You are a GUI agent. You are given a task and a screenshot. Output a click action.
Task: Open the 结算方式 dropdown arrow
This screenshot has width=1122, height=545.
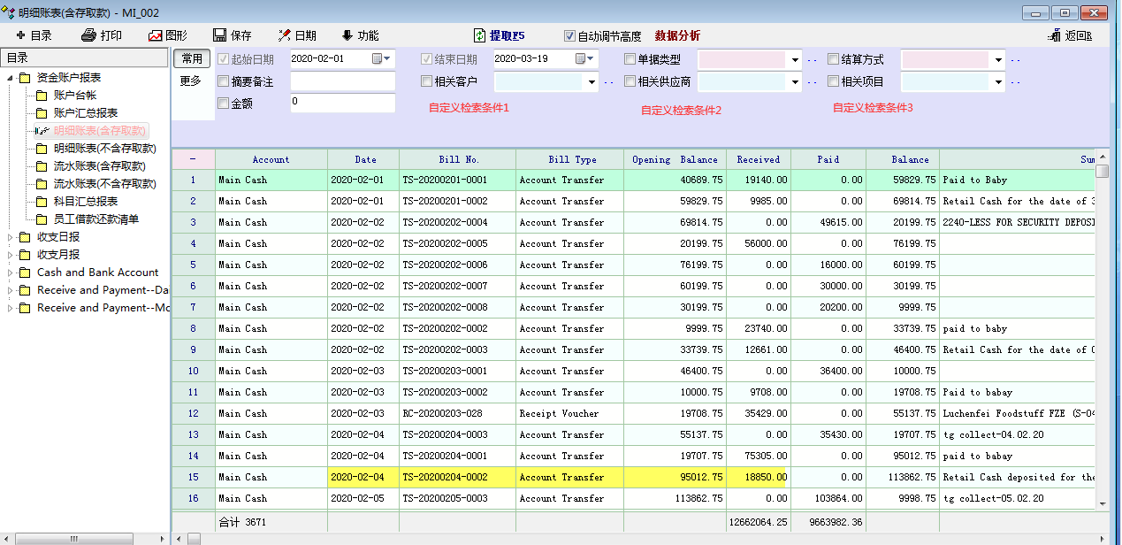pos(998,60)
